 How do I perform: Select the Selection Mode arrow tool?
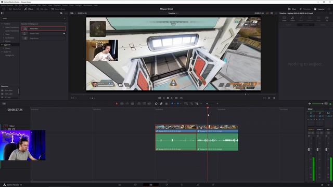click(117, 104)
